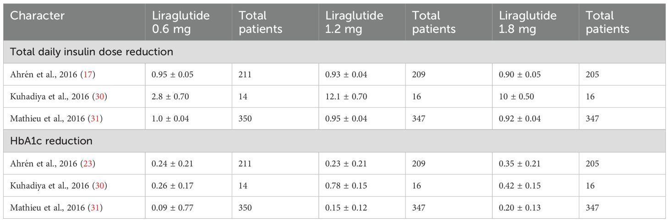Image resolution: width=669 pixels, height=222 pixels.
Task: Select the 0.20 ± 0.13 cell
Action: (x=520, y=208)
